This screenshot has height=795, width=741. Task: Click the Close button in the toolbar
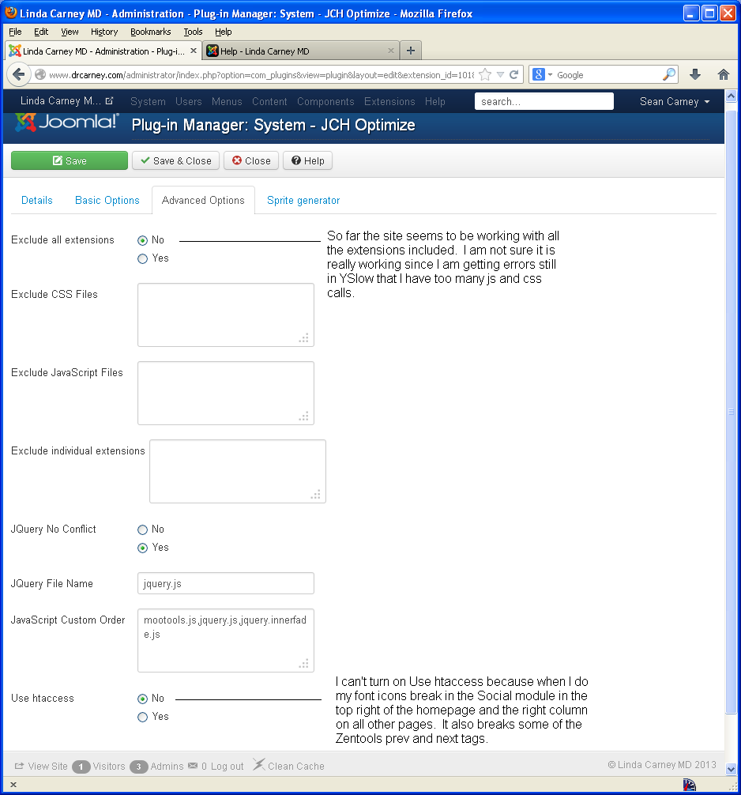click(251, 160)
